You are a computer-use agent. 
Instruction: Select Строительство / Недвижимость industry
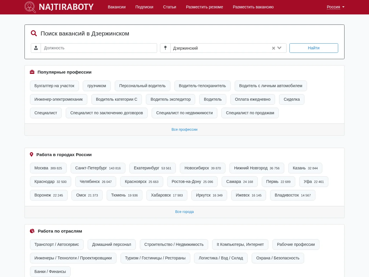click(174, 244)
